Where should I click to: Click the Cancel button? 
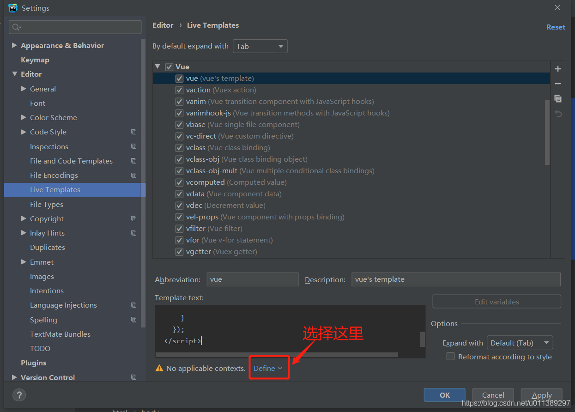493,395
